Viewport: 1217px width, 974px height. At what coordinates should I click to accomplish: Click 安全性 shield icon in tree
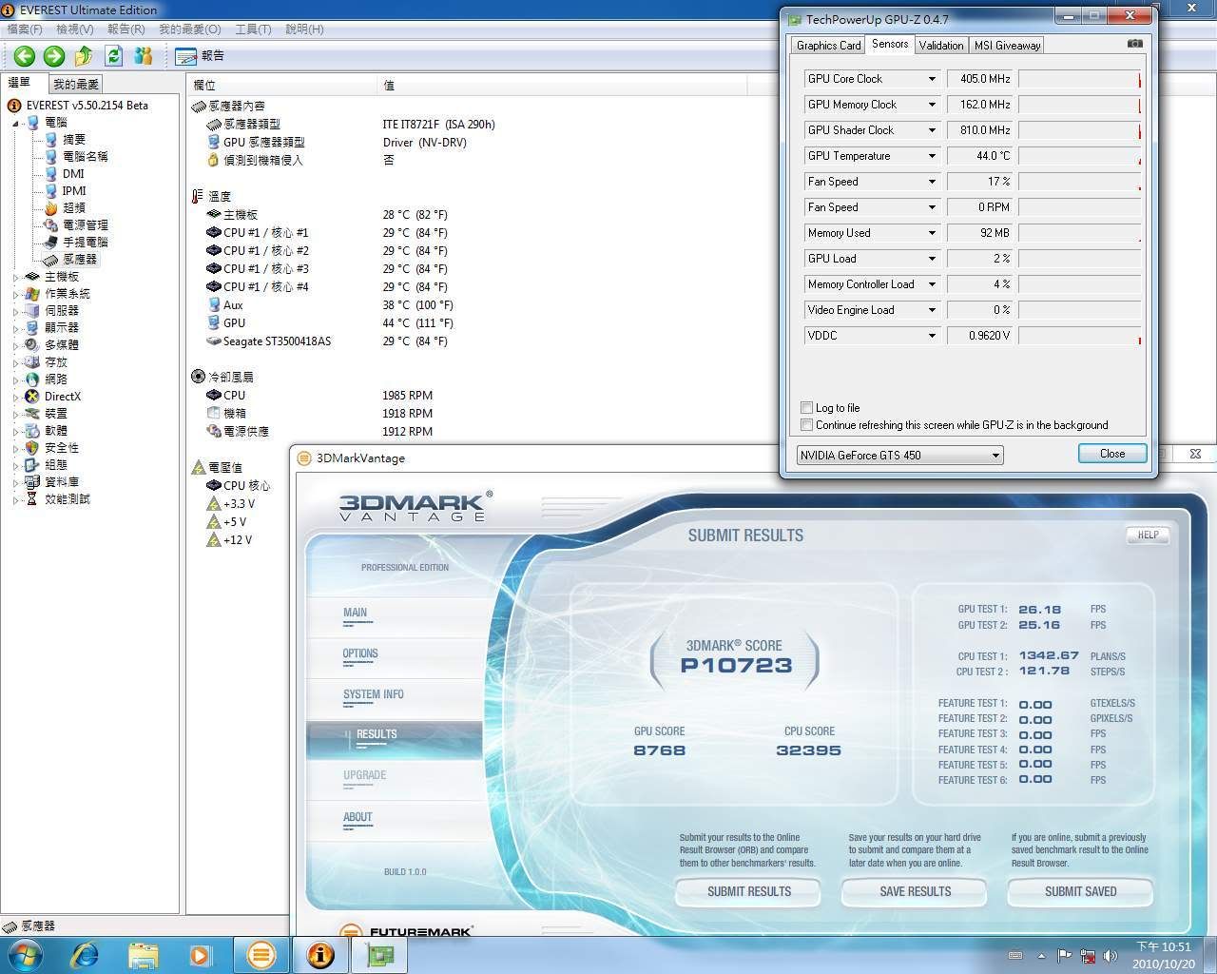(x=32, y=448)
